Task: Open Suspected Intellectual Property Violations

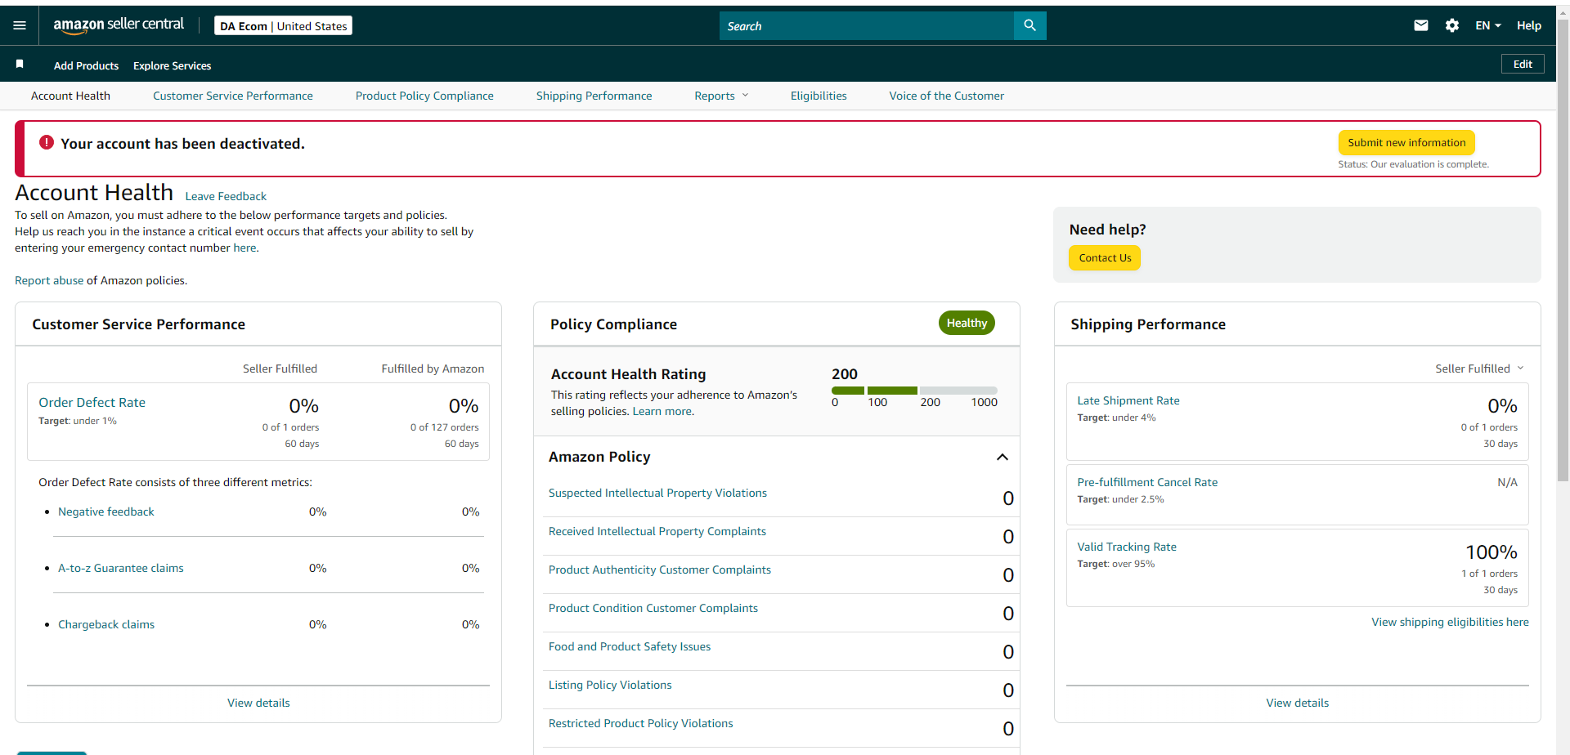Action: [657, 493]
